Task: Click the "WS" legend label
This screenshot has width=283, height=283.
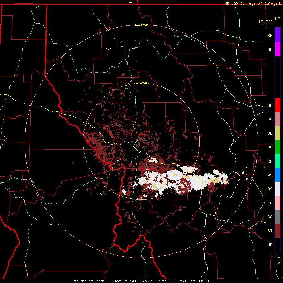Action: point(270,175)
